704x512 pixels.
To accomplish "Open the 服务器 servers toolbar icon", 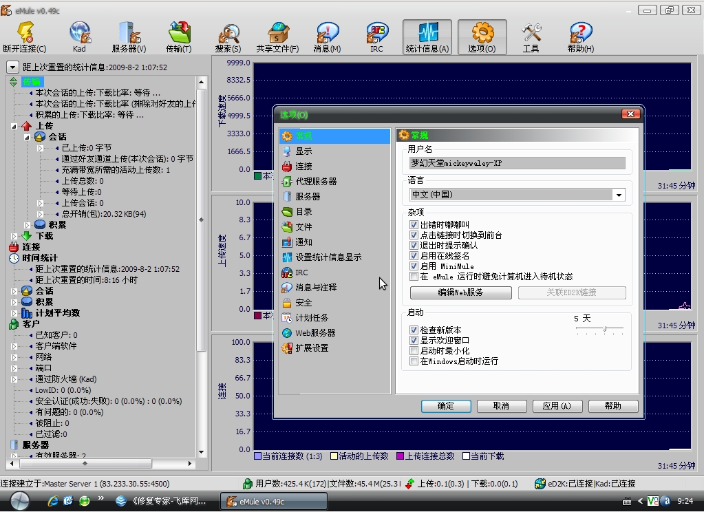I will coord(129,37).
